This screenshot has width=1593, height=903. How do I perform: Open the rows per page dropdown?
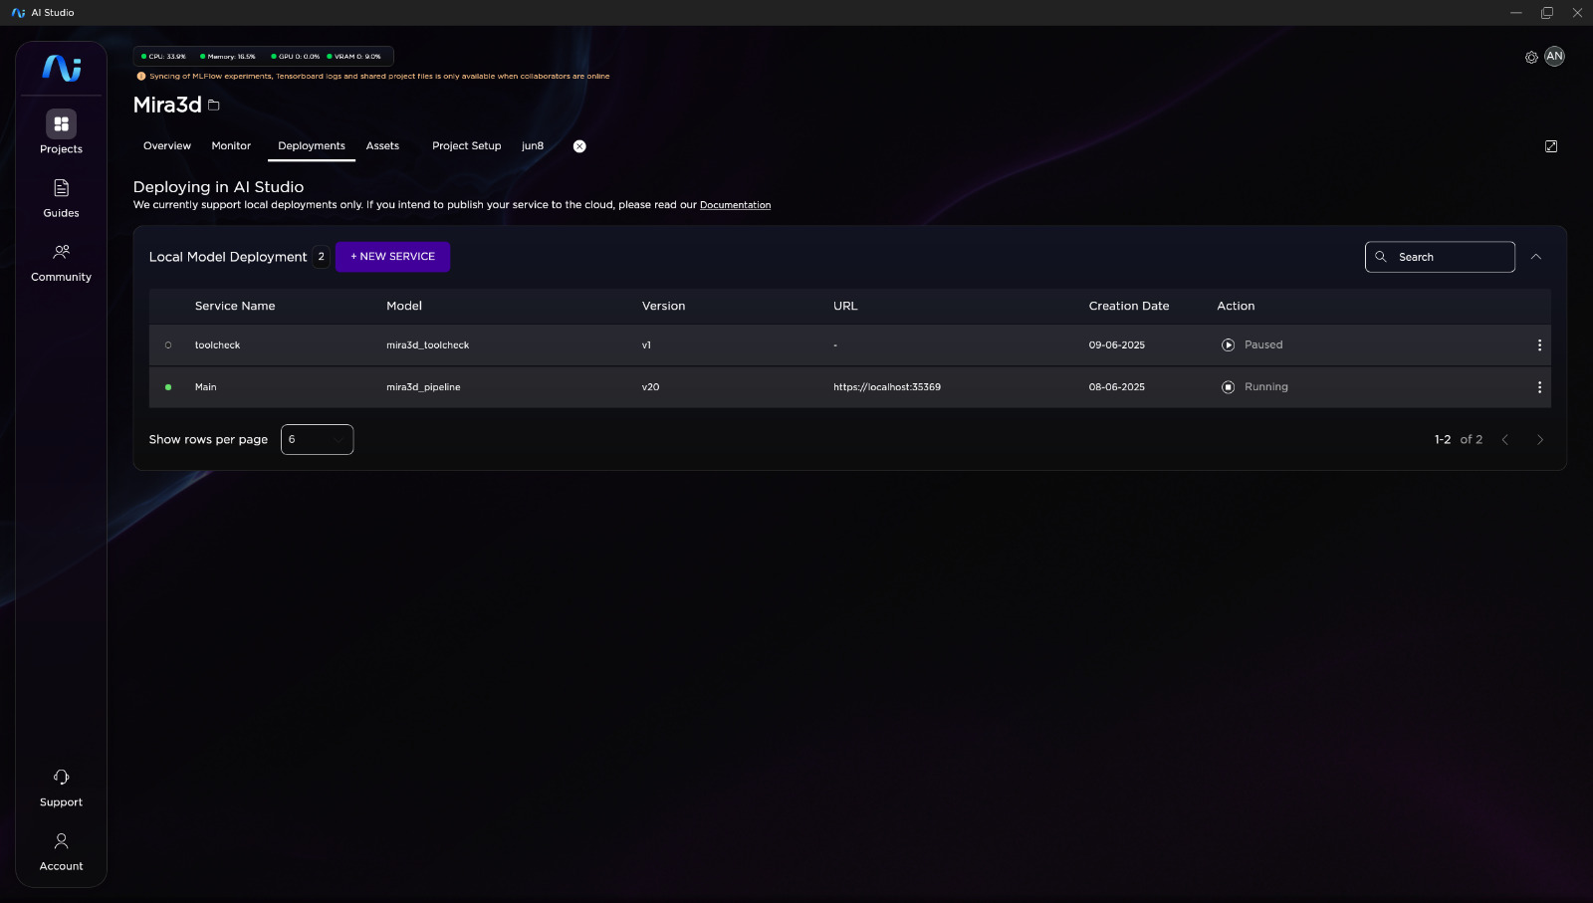click(x=317, y=439)
